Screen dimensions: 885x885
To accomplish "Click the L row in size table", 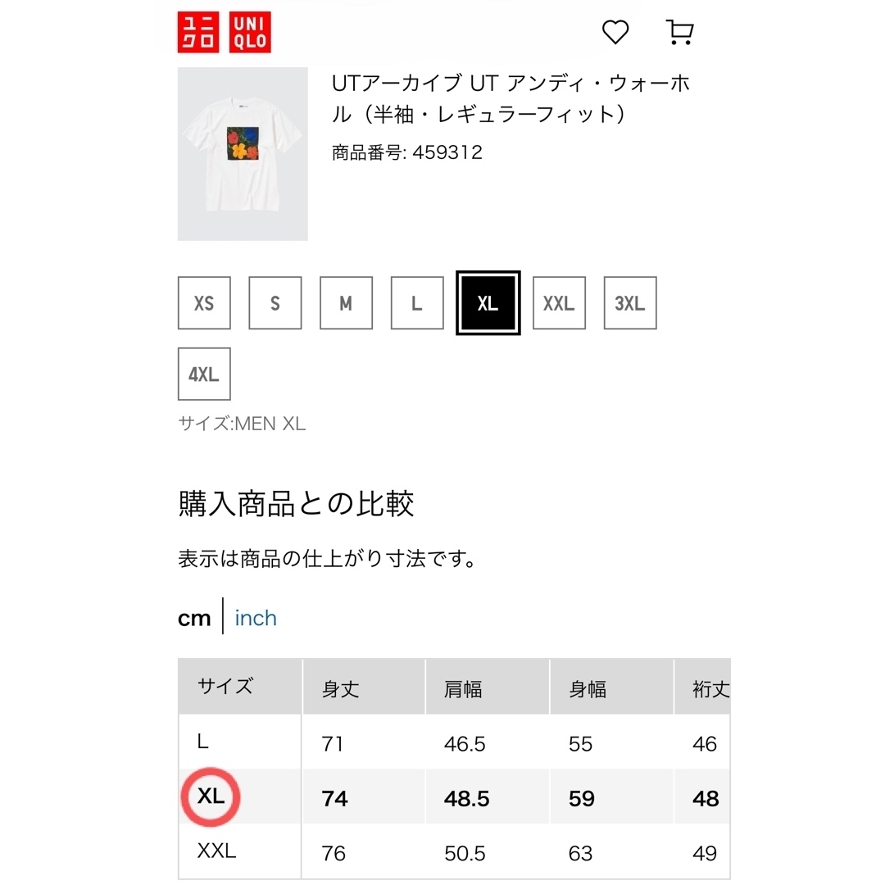I will click(454, 742).
